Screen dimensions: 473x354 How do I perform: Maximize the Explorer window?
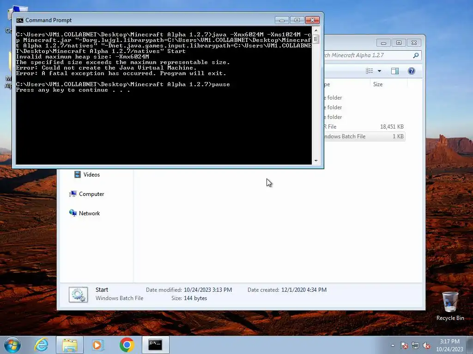click(399, 43)
